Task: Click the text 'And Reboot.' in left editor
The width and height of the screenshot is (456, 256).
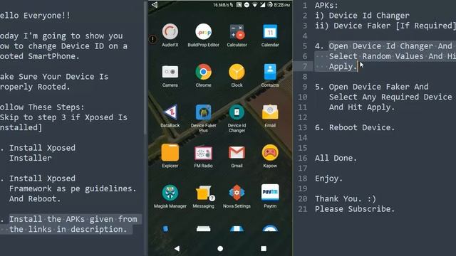Action: click(35, 199)
